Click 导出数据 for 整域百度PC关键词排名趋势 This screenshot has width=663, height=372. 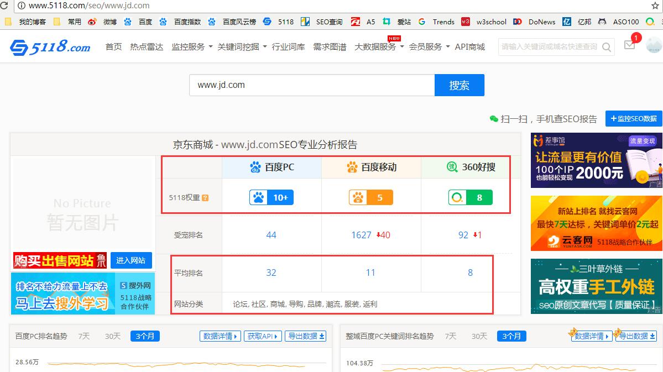click(636, 337)
